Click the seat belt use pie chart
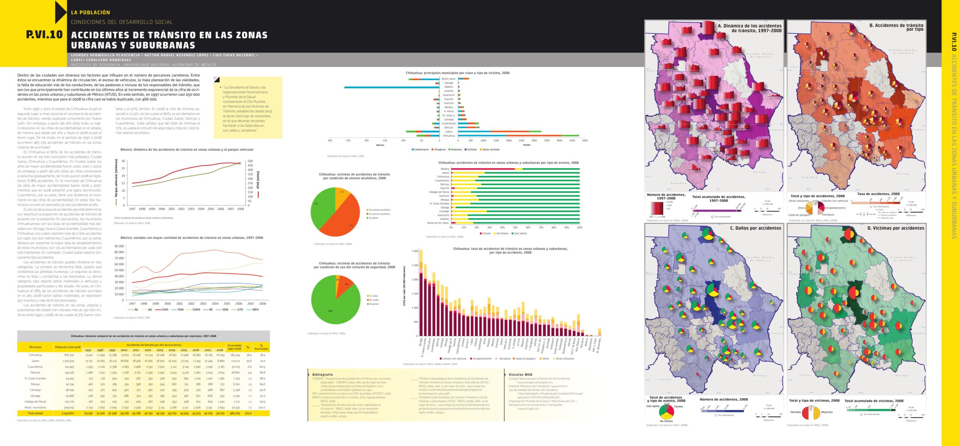This screenshot has width=960, height=446. click(x=336, y=299)
